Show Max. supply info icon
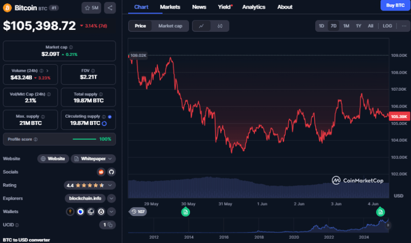 click(43, 117)
